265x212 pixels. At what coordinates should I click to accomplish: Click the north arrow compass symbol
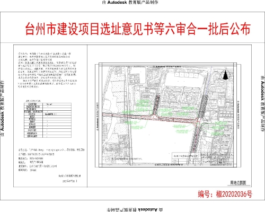pyautogui.click(x=225, y=75)
